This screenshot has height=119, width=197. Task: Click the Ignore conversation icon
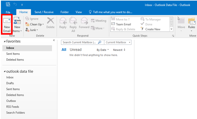tap(27, 19)
